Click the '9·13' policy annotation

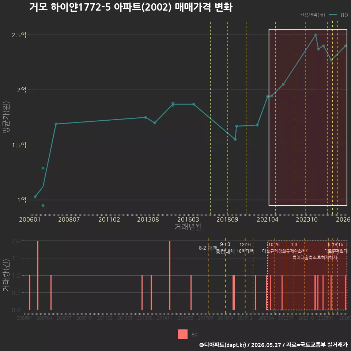(225, 244)
